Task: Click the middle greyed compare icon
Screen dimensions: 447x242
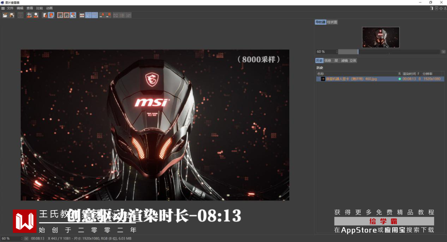Action: 122,15
